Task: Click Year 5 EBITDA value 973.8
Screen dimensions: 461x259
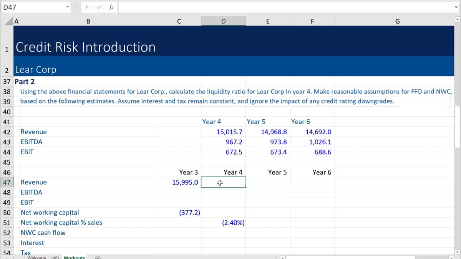Action: click(x=278, y=142)
